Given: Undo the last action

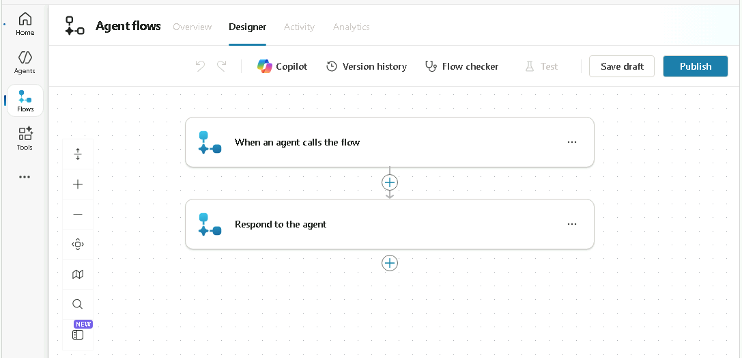Looking at the screenshot, I should point(200,66).
